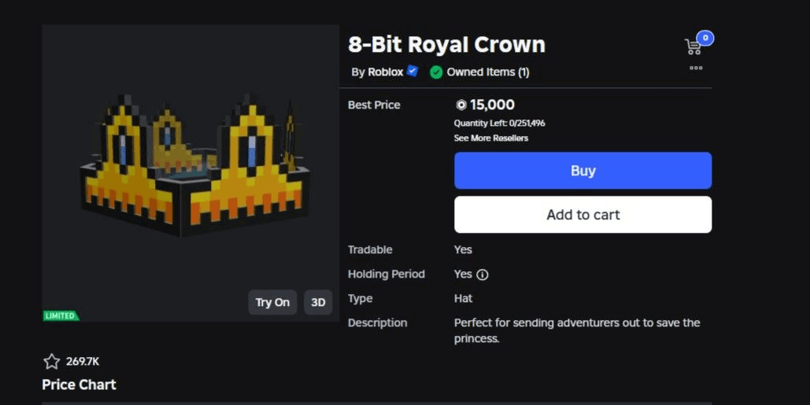This screenshot has height=405, width=810.
Task: Toggle the 3D preview view
Action: (x=318, y=302)
